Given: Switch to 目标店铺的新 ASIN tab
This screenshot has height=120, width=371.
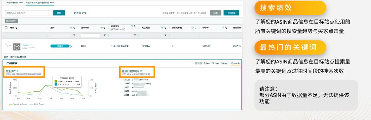Looking at the screenshot, I should click(15, 2).
